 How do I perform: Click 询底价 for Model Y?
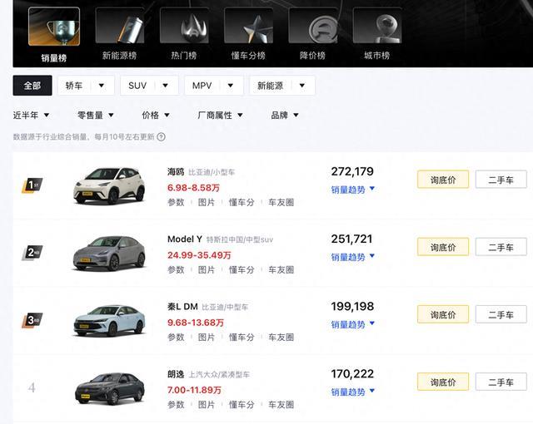(x=443, y=247)
